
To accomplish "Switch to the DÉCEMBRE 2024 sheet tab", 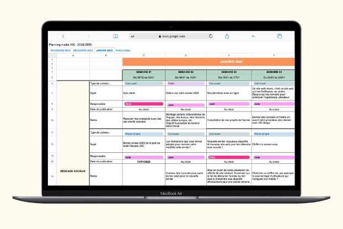I will click(x=83, y=50).
